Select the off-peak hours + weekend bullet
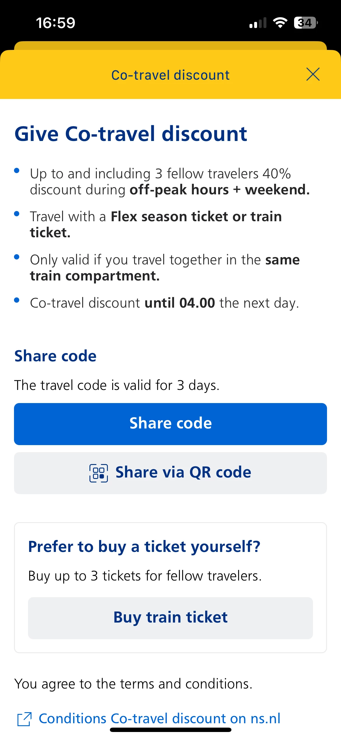Viewport: 341px width, 739px height. click(169, 182)
